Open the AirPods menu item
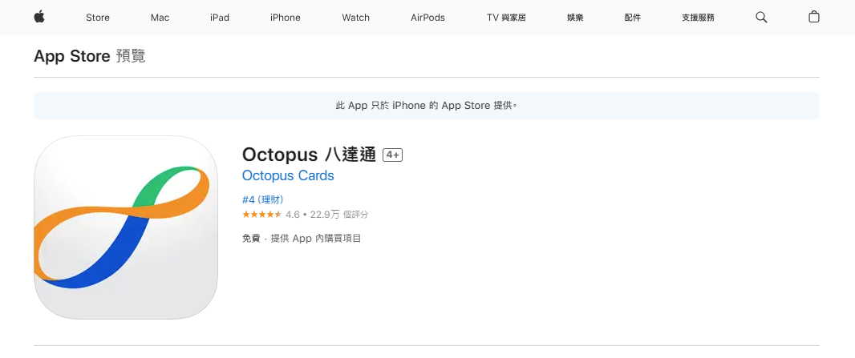Screen dimensions: 855x358 pos(427,18)
